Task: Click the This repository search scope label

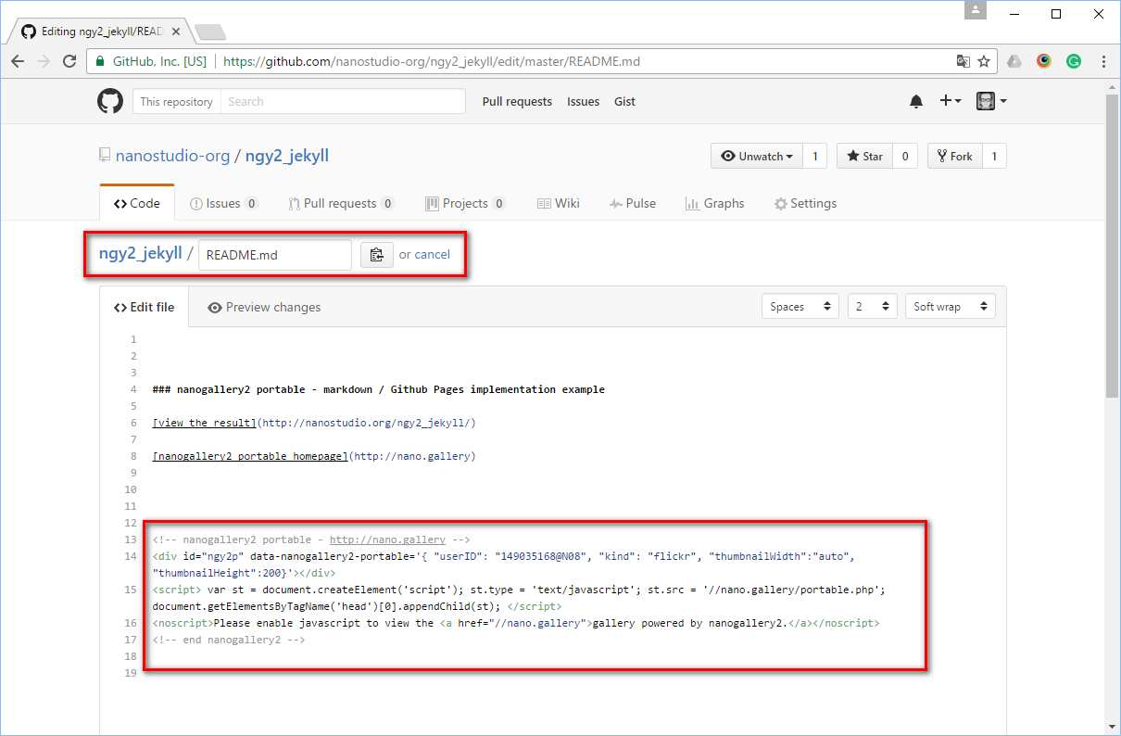Action: [x=176, y=101]
